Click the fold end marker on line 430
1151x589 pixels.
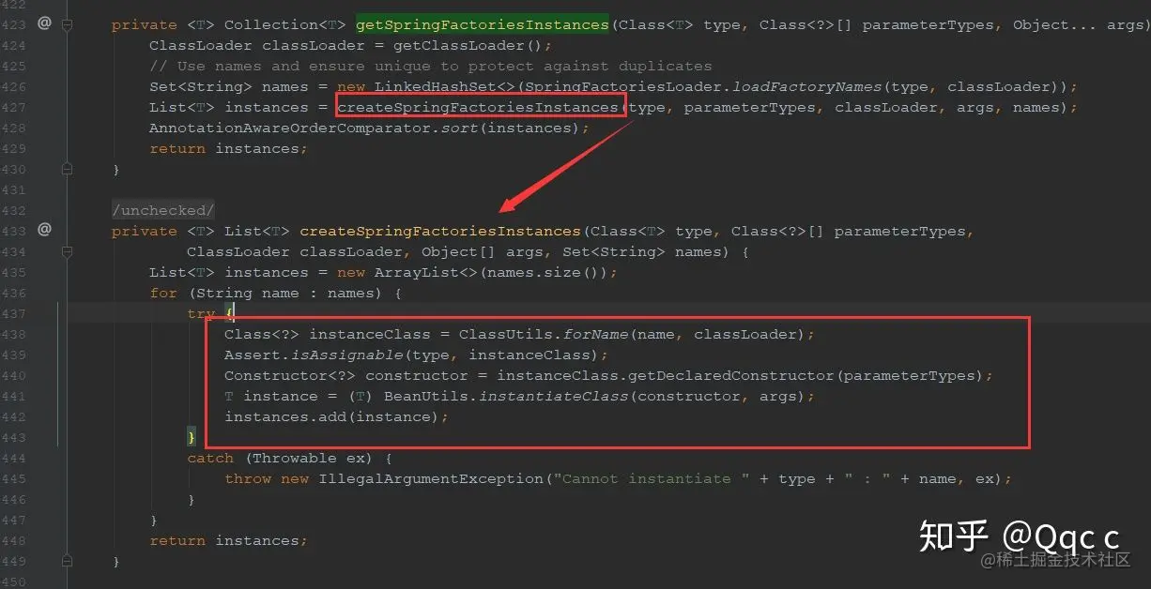[x=67, y=168]
